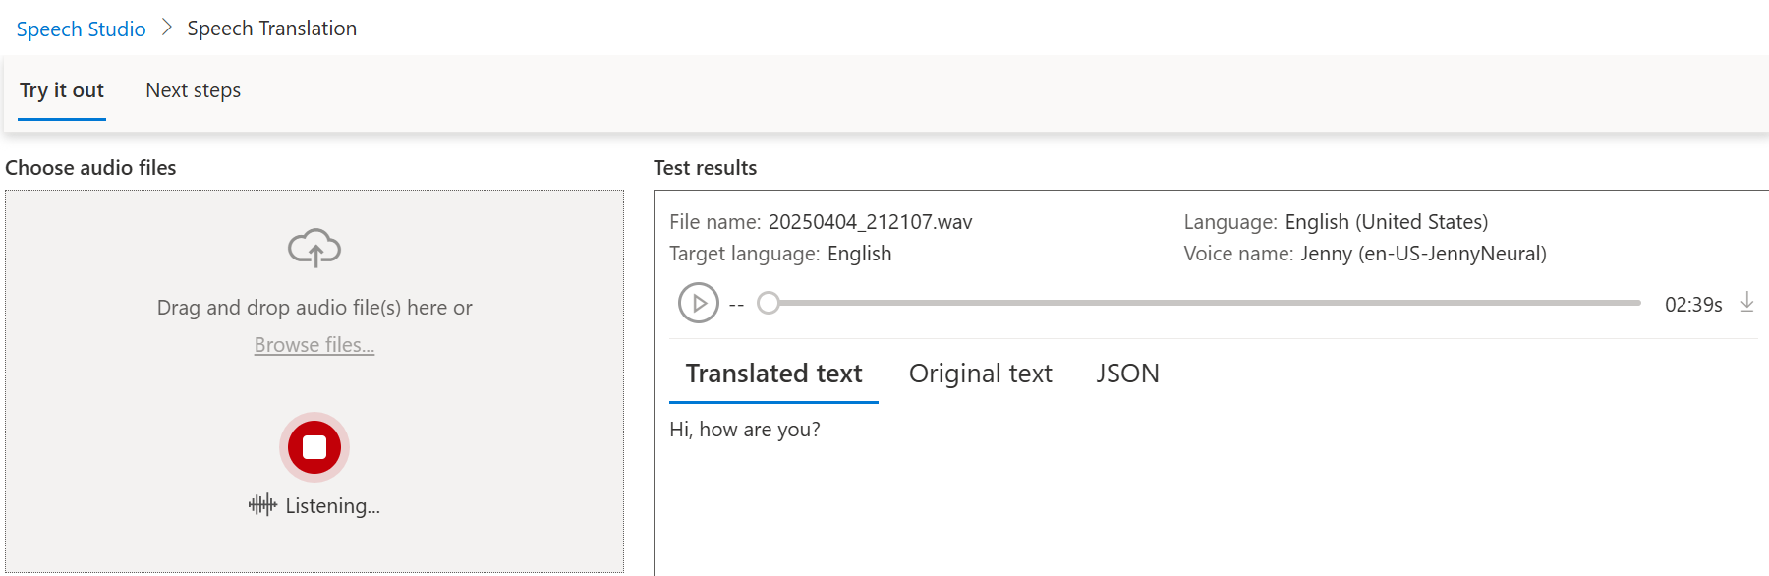Click the breadcrumb chevron separator

click(x=167, y=28)
